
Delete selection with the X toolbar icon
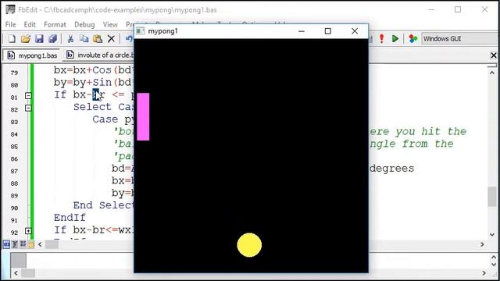click(111, 39)
